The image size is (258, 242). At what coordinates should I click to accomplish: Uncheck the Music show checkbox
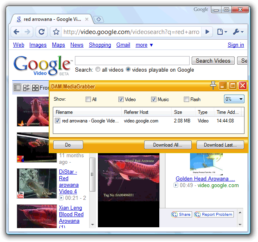(154, 99)
